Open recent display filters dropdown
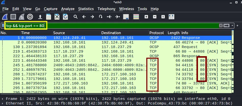Image resolution: width=242 pixels, height=106 pixels. coord(232,26)
